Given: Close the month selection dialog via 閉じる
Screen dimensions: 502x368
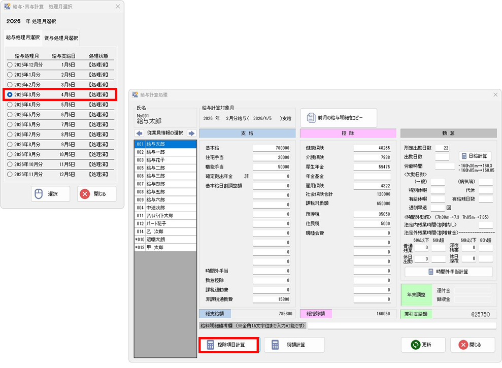Looking at the screenshot, I should [x=96, y=194].
